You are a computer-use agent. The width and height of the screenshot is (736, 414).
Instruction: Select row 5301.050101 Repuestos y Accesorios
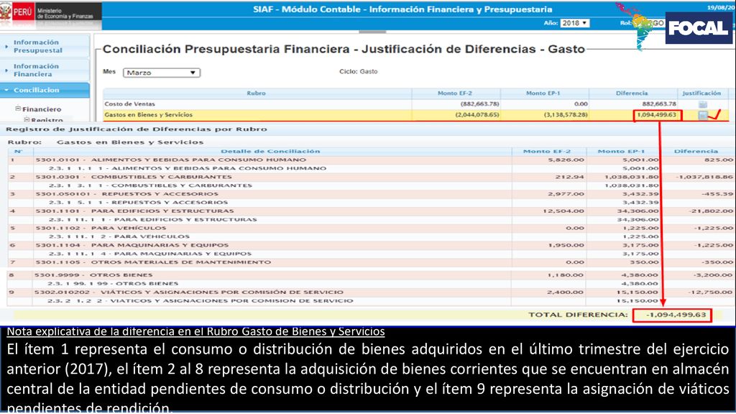pyautogui.click(x=370, y=194)
